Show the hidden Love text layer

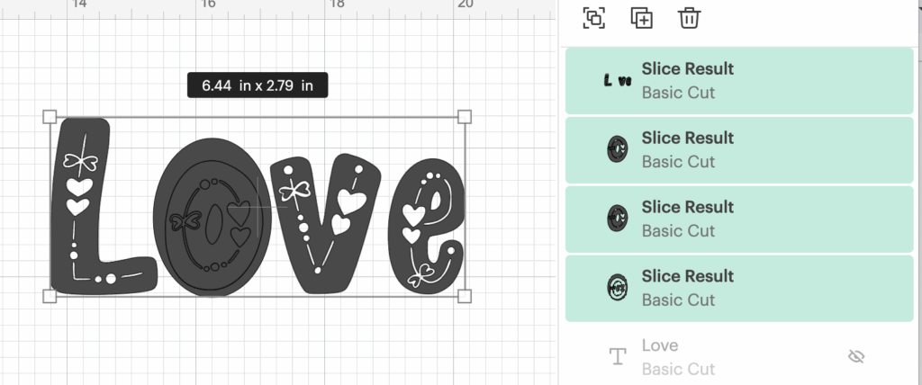[x=856, y=356]
